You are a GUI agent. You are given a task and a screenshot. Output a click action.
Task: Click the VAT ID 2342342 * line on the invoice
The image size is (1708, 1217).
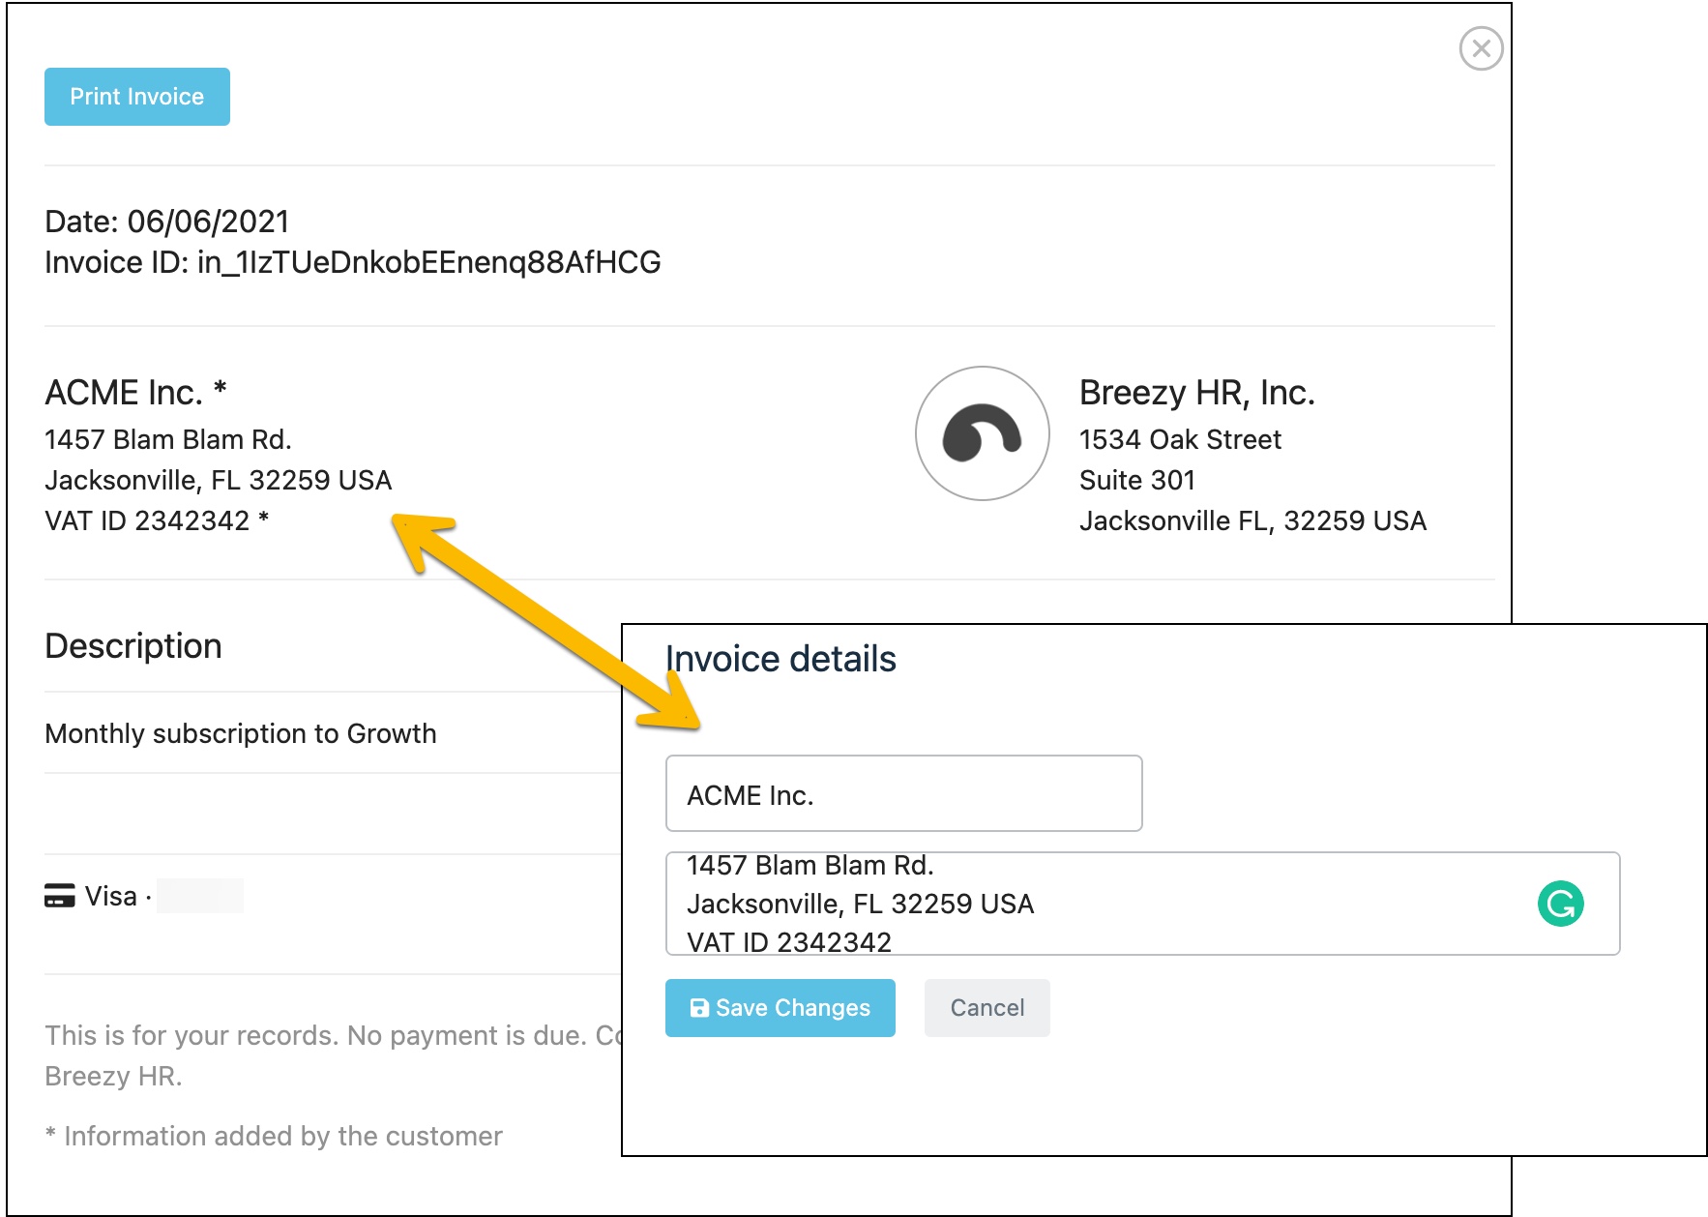click(x=157, y=520)
